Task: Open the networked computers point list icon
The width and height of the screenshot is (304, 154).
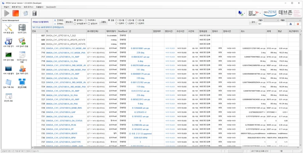Action: pyautogui.click(x=22, y=82)
